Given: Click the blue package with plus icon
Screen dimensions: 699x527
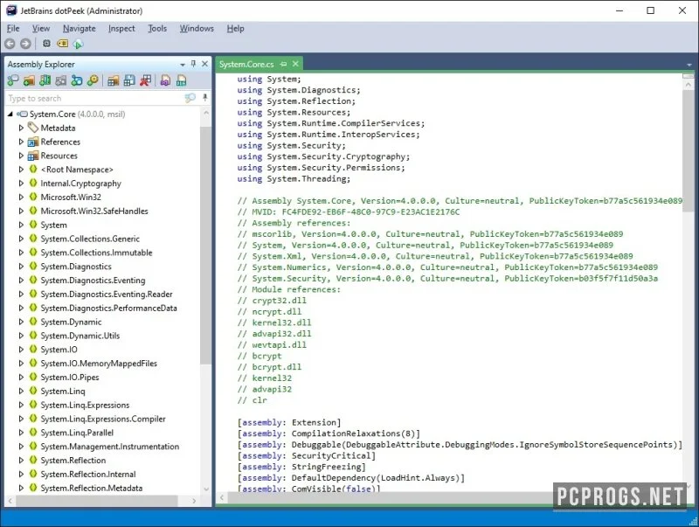Looking at the screenshot, I should click(77, 80).
